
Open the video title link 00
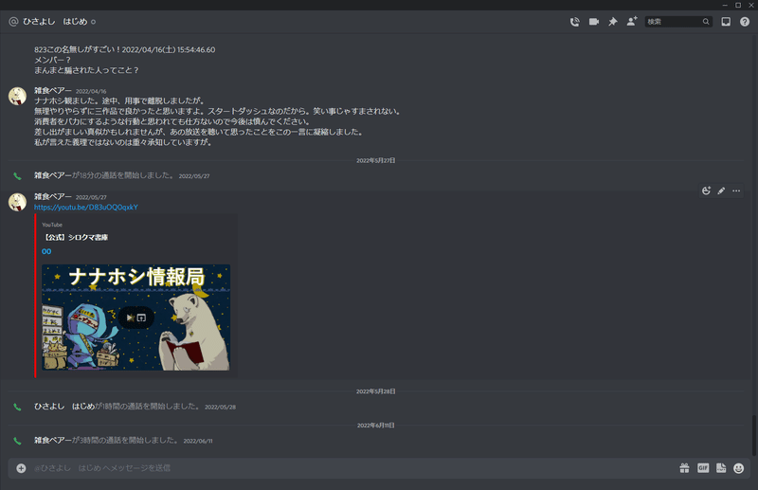46,251
